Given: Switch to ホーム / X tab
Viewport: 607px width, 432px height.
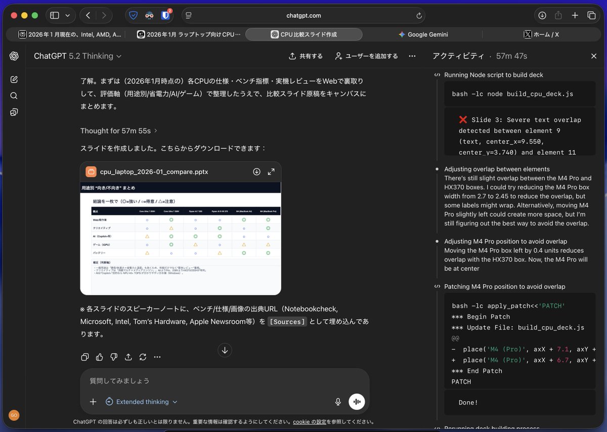Looking at the screenshot, I should pyautogui.click(x=541, y=34).
